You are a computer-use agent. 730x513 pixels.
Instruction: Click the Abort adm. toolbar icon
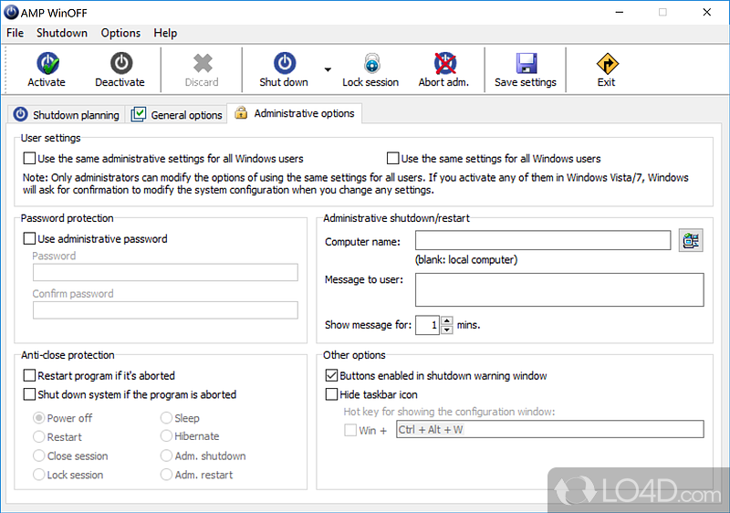444,63
